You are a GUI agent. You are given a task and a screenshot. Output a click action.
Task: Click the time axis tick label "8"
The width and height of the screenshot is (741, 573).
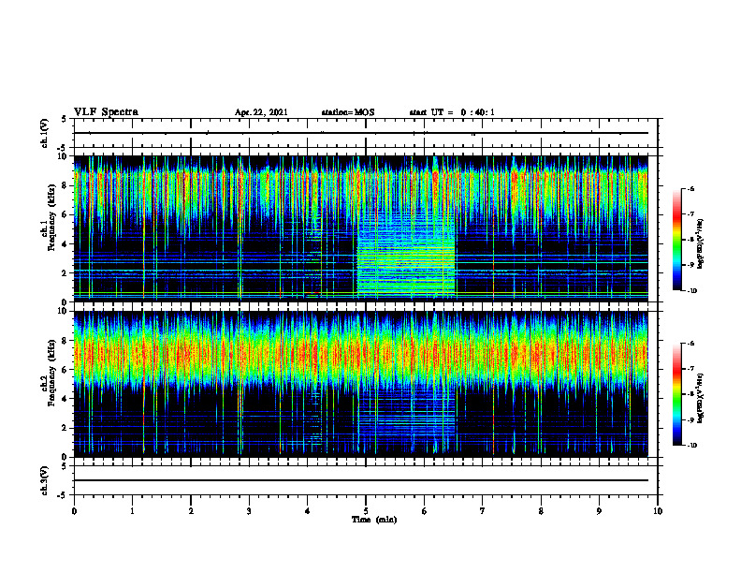[x=541, y=511]
